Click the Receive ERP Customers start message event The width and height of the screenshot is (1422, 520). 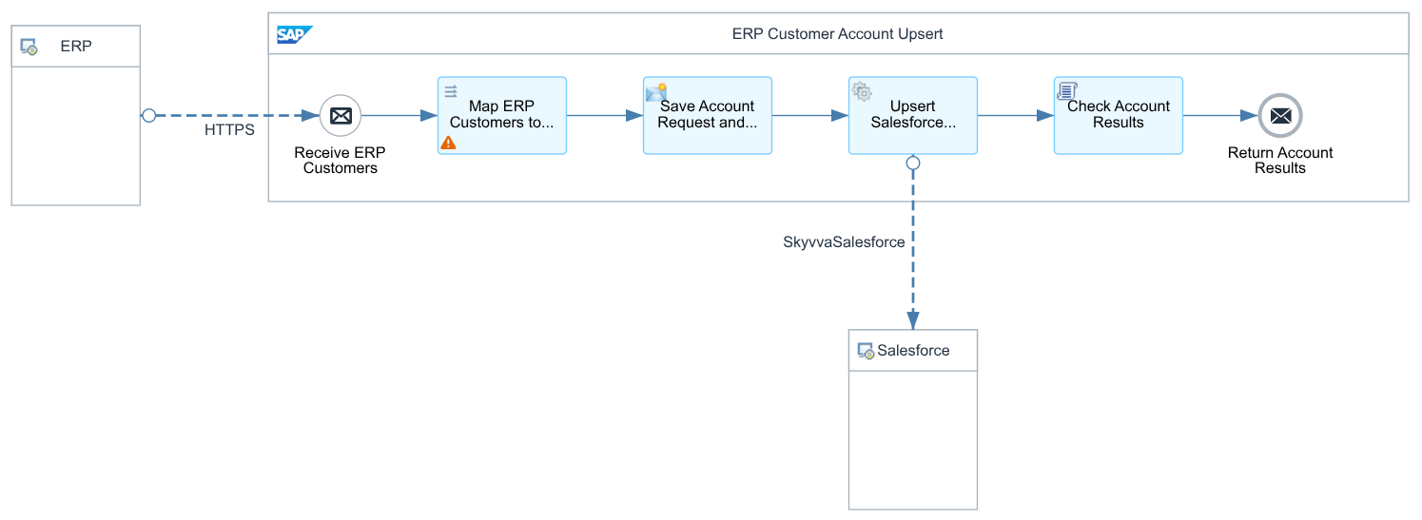pos(341,116)
